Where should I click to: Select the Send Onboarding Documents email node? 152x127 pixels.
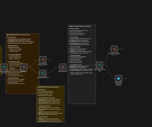tap(4, 67)
